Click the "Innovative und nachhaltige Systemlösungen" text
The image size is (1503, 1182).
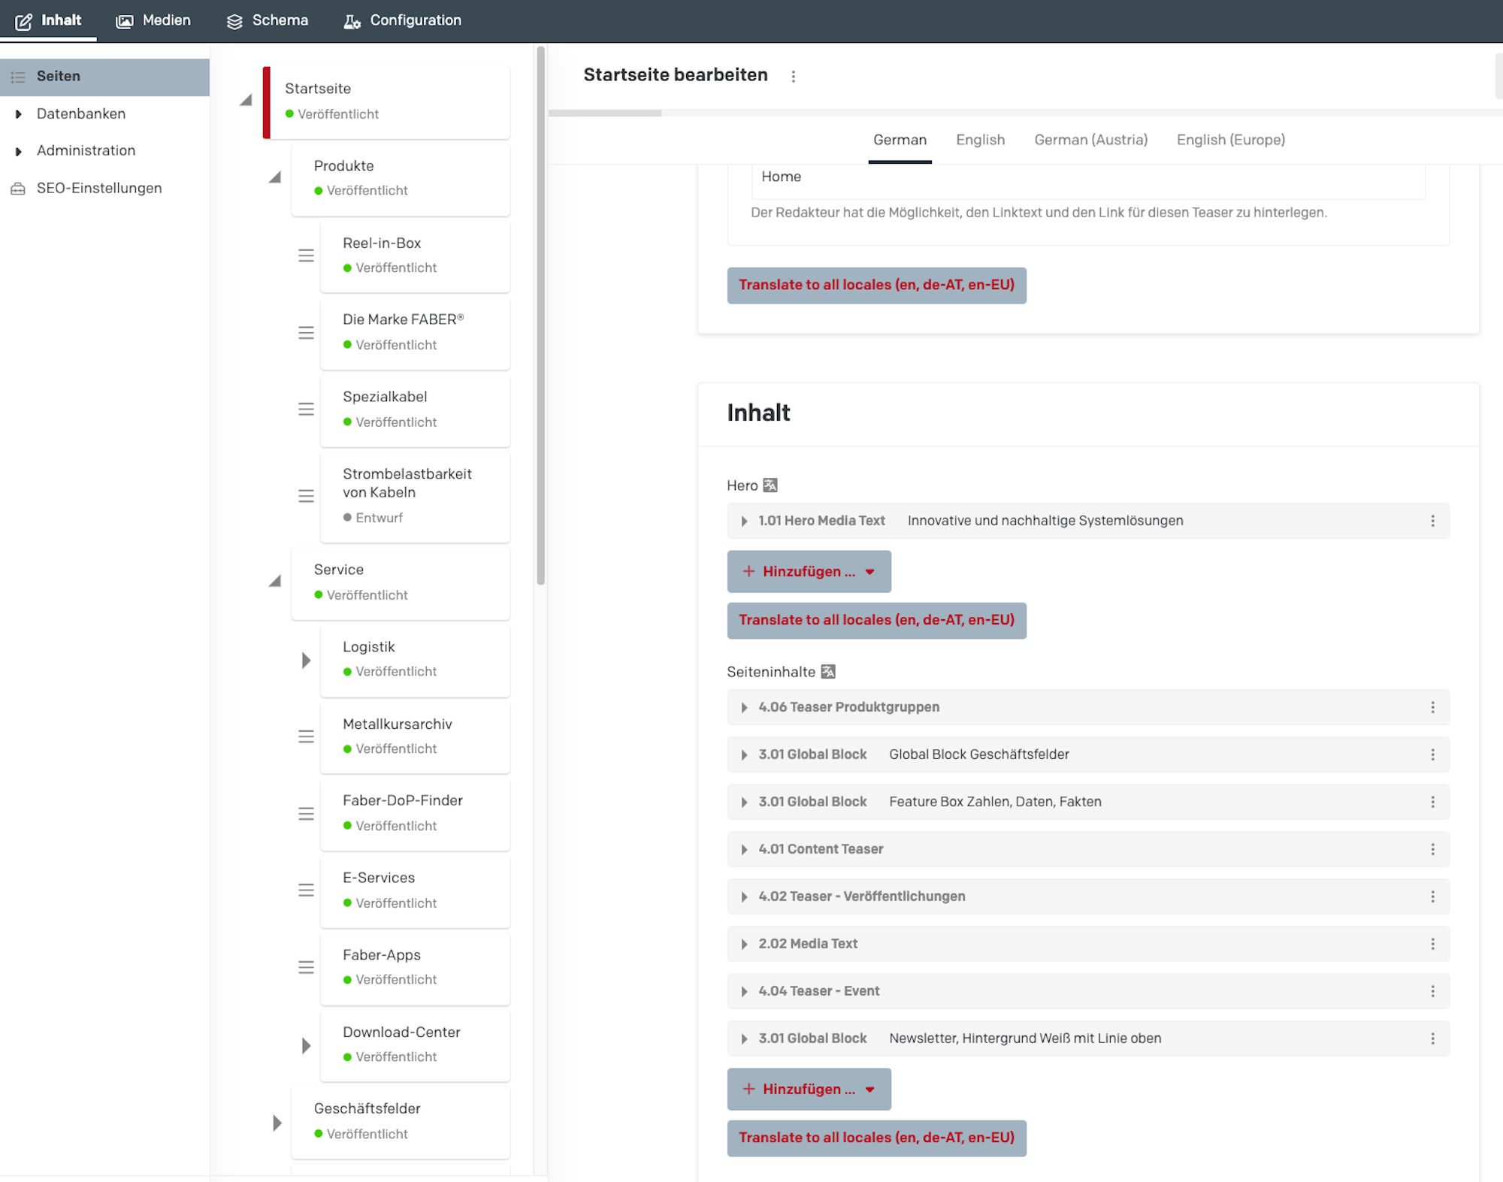1045,521
